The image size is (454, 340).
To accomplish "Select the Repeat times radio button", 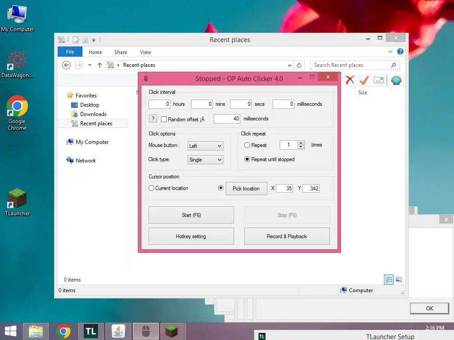I will (x=247, y=145).
